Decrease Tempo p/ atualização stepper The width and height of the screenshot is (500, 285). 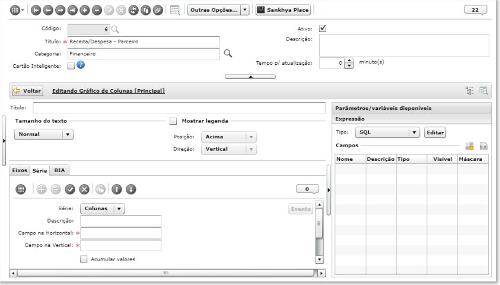pyautogui.click(x=349, y=66)
